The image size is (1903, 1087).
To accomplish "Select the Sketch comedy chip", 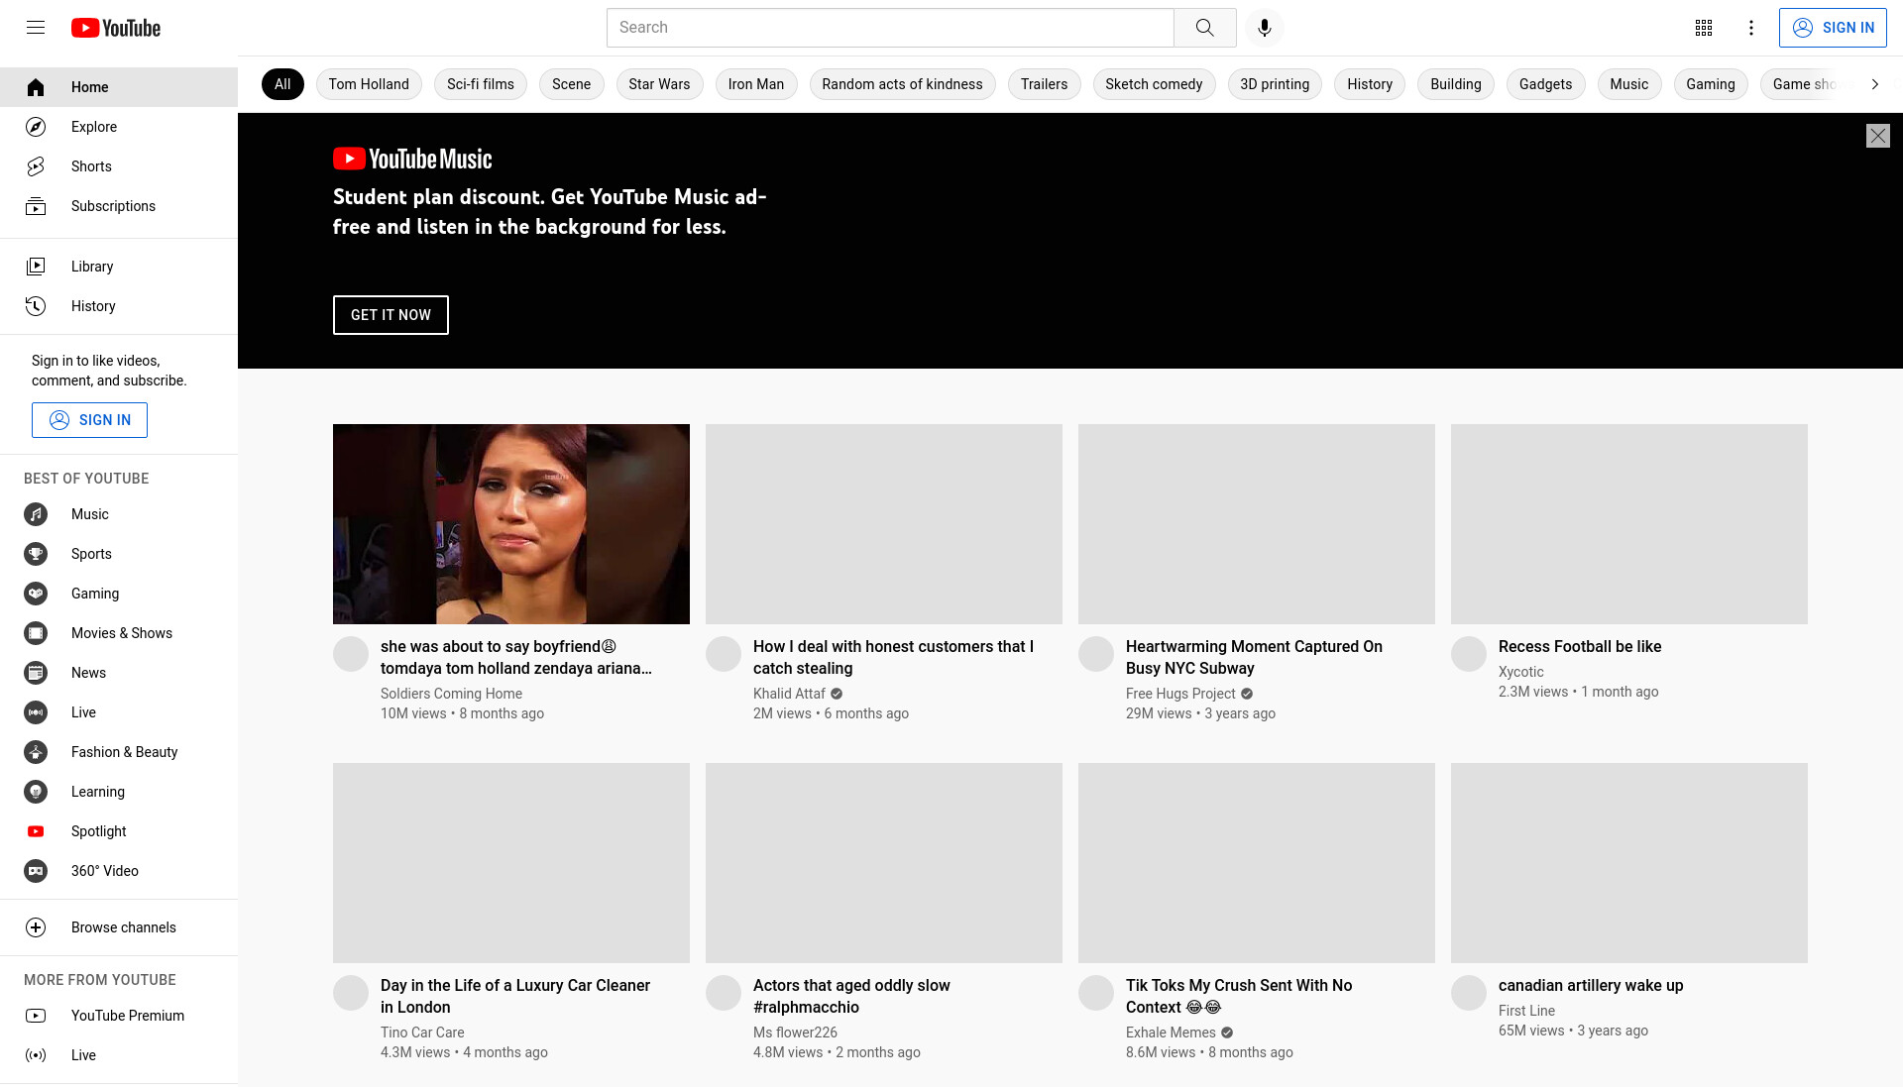I will point(1154,84).
